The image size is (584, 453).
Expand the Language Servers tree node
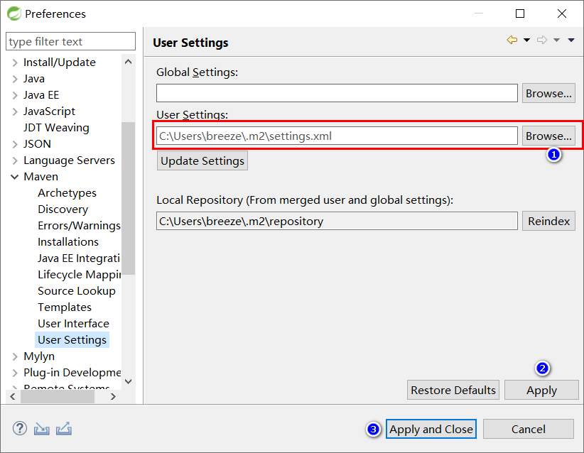pos(15,160)
